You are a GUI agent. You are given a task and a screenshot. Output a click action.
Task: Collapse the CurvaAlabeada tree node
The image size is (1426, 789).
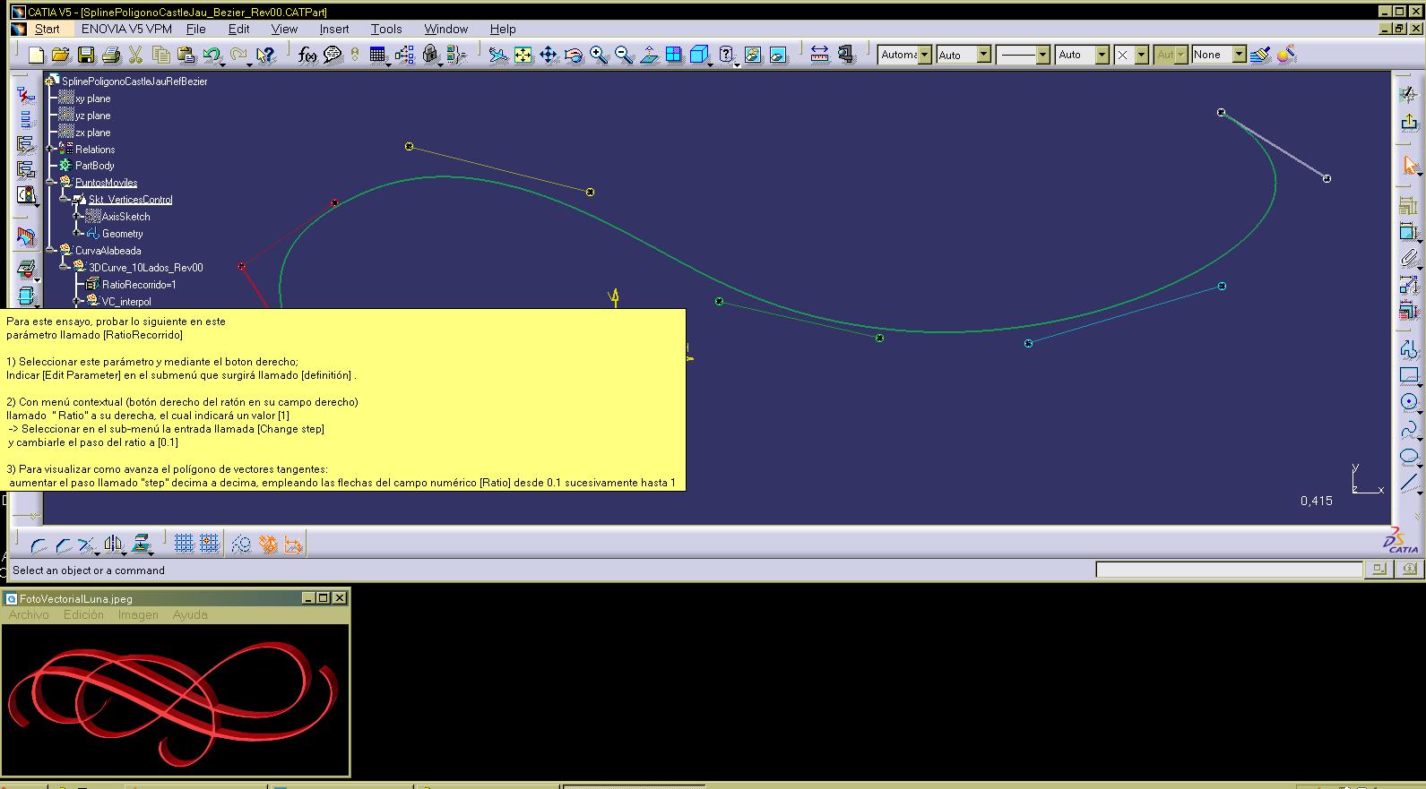[51, 250]
